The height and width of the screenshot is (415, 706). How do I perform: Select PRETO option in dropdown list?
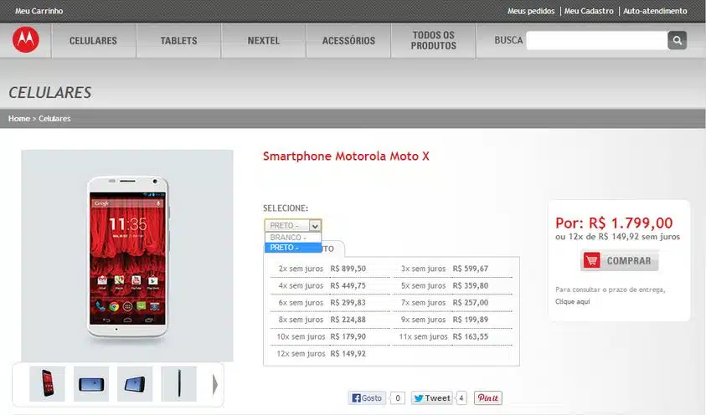tap(292, 248)
